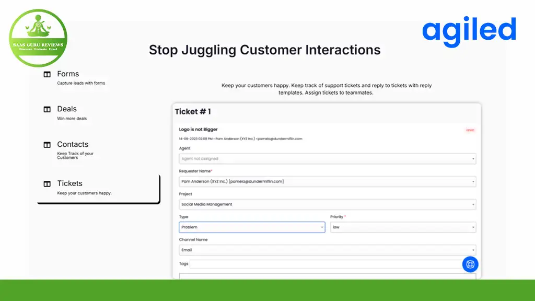Open the Channel Name dropdown showing Email
535x301 pixels.
pyautogui.click(x=327, y=250)
